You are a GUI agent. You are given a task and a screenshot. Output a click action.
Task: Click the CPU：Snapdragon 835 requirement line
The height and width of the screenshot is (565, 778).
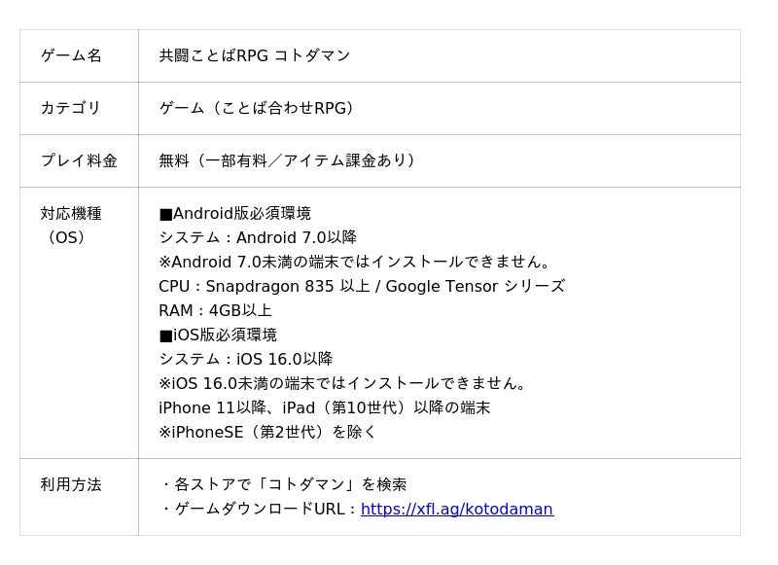coord(362,286)
